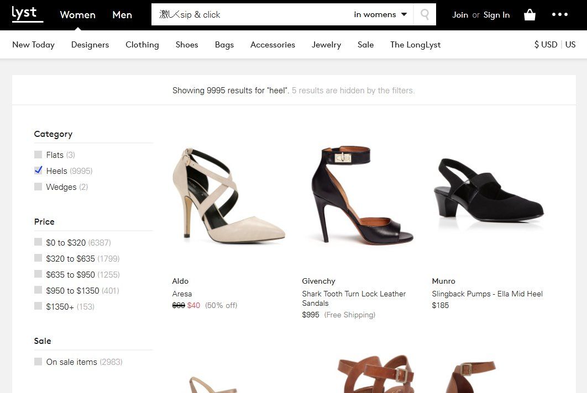This screenshot has width=587, height=393.
Task: Click the '5 results are hidden' notice
Action: tap(353, 91)
